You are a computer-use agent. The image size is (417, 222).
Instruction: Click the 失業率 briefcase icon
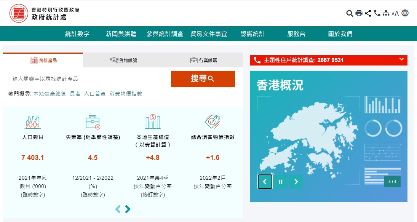tap(93, 122)
